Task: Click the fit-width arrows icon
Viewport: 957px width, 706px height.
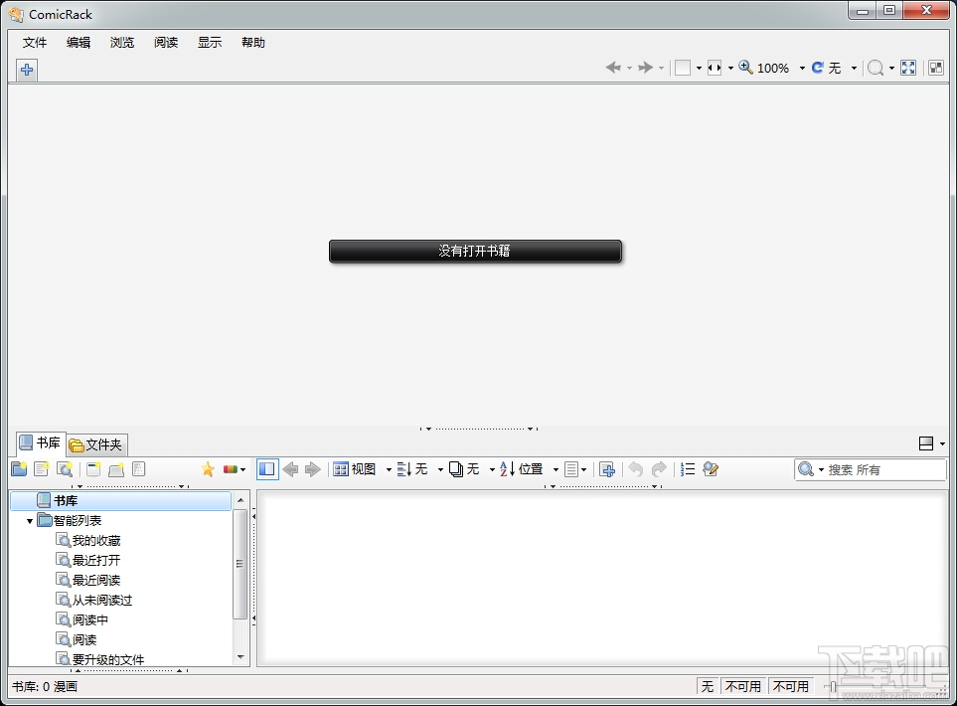Action: pos(715,68)
